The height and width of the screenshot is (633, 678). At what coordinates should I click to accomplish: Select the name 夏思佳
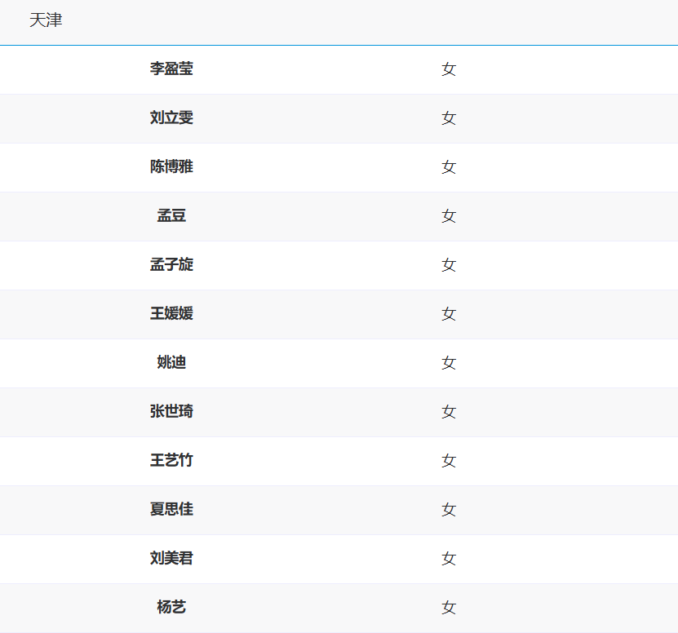click(x=171, y=510)
